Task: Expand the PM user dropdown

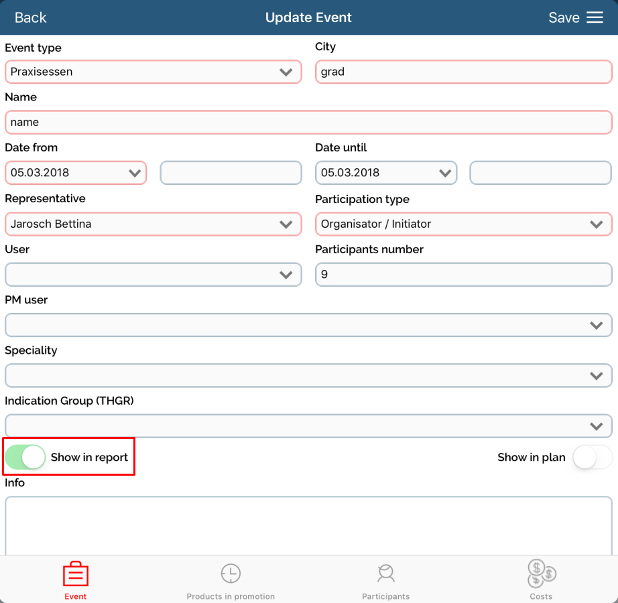Action: tap(308, 325)
